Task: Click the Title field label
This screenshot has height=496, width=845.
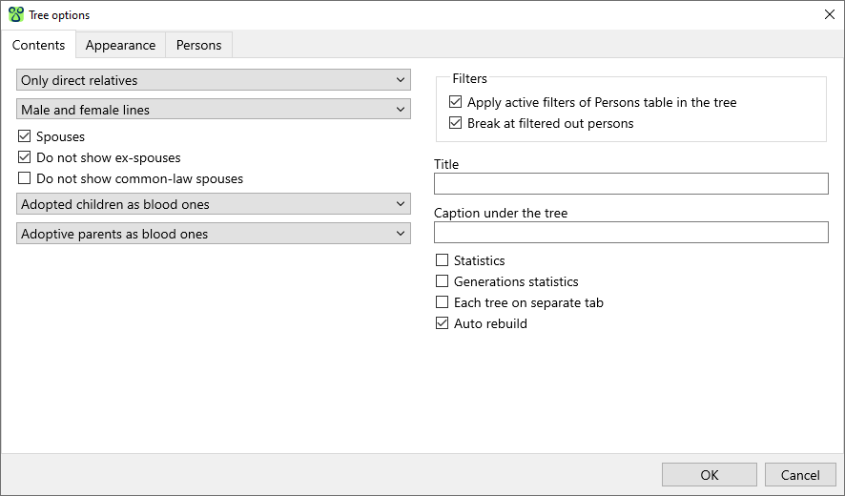Action: click(446, 164)
